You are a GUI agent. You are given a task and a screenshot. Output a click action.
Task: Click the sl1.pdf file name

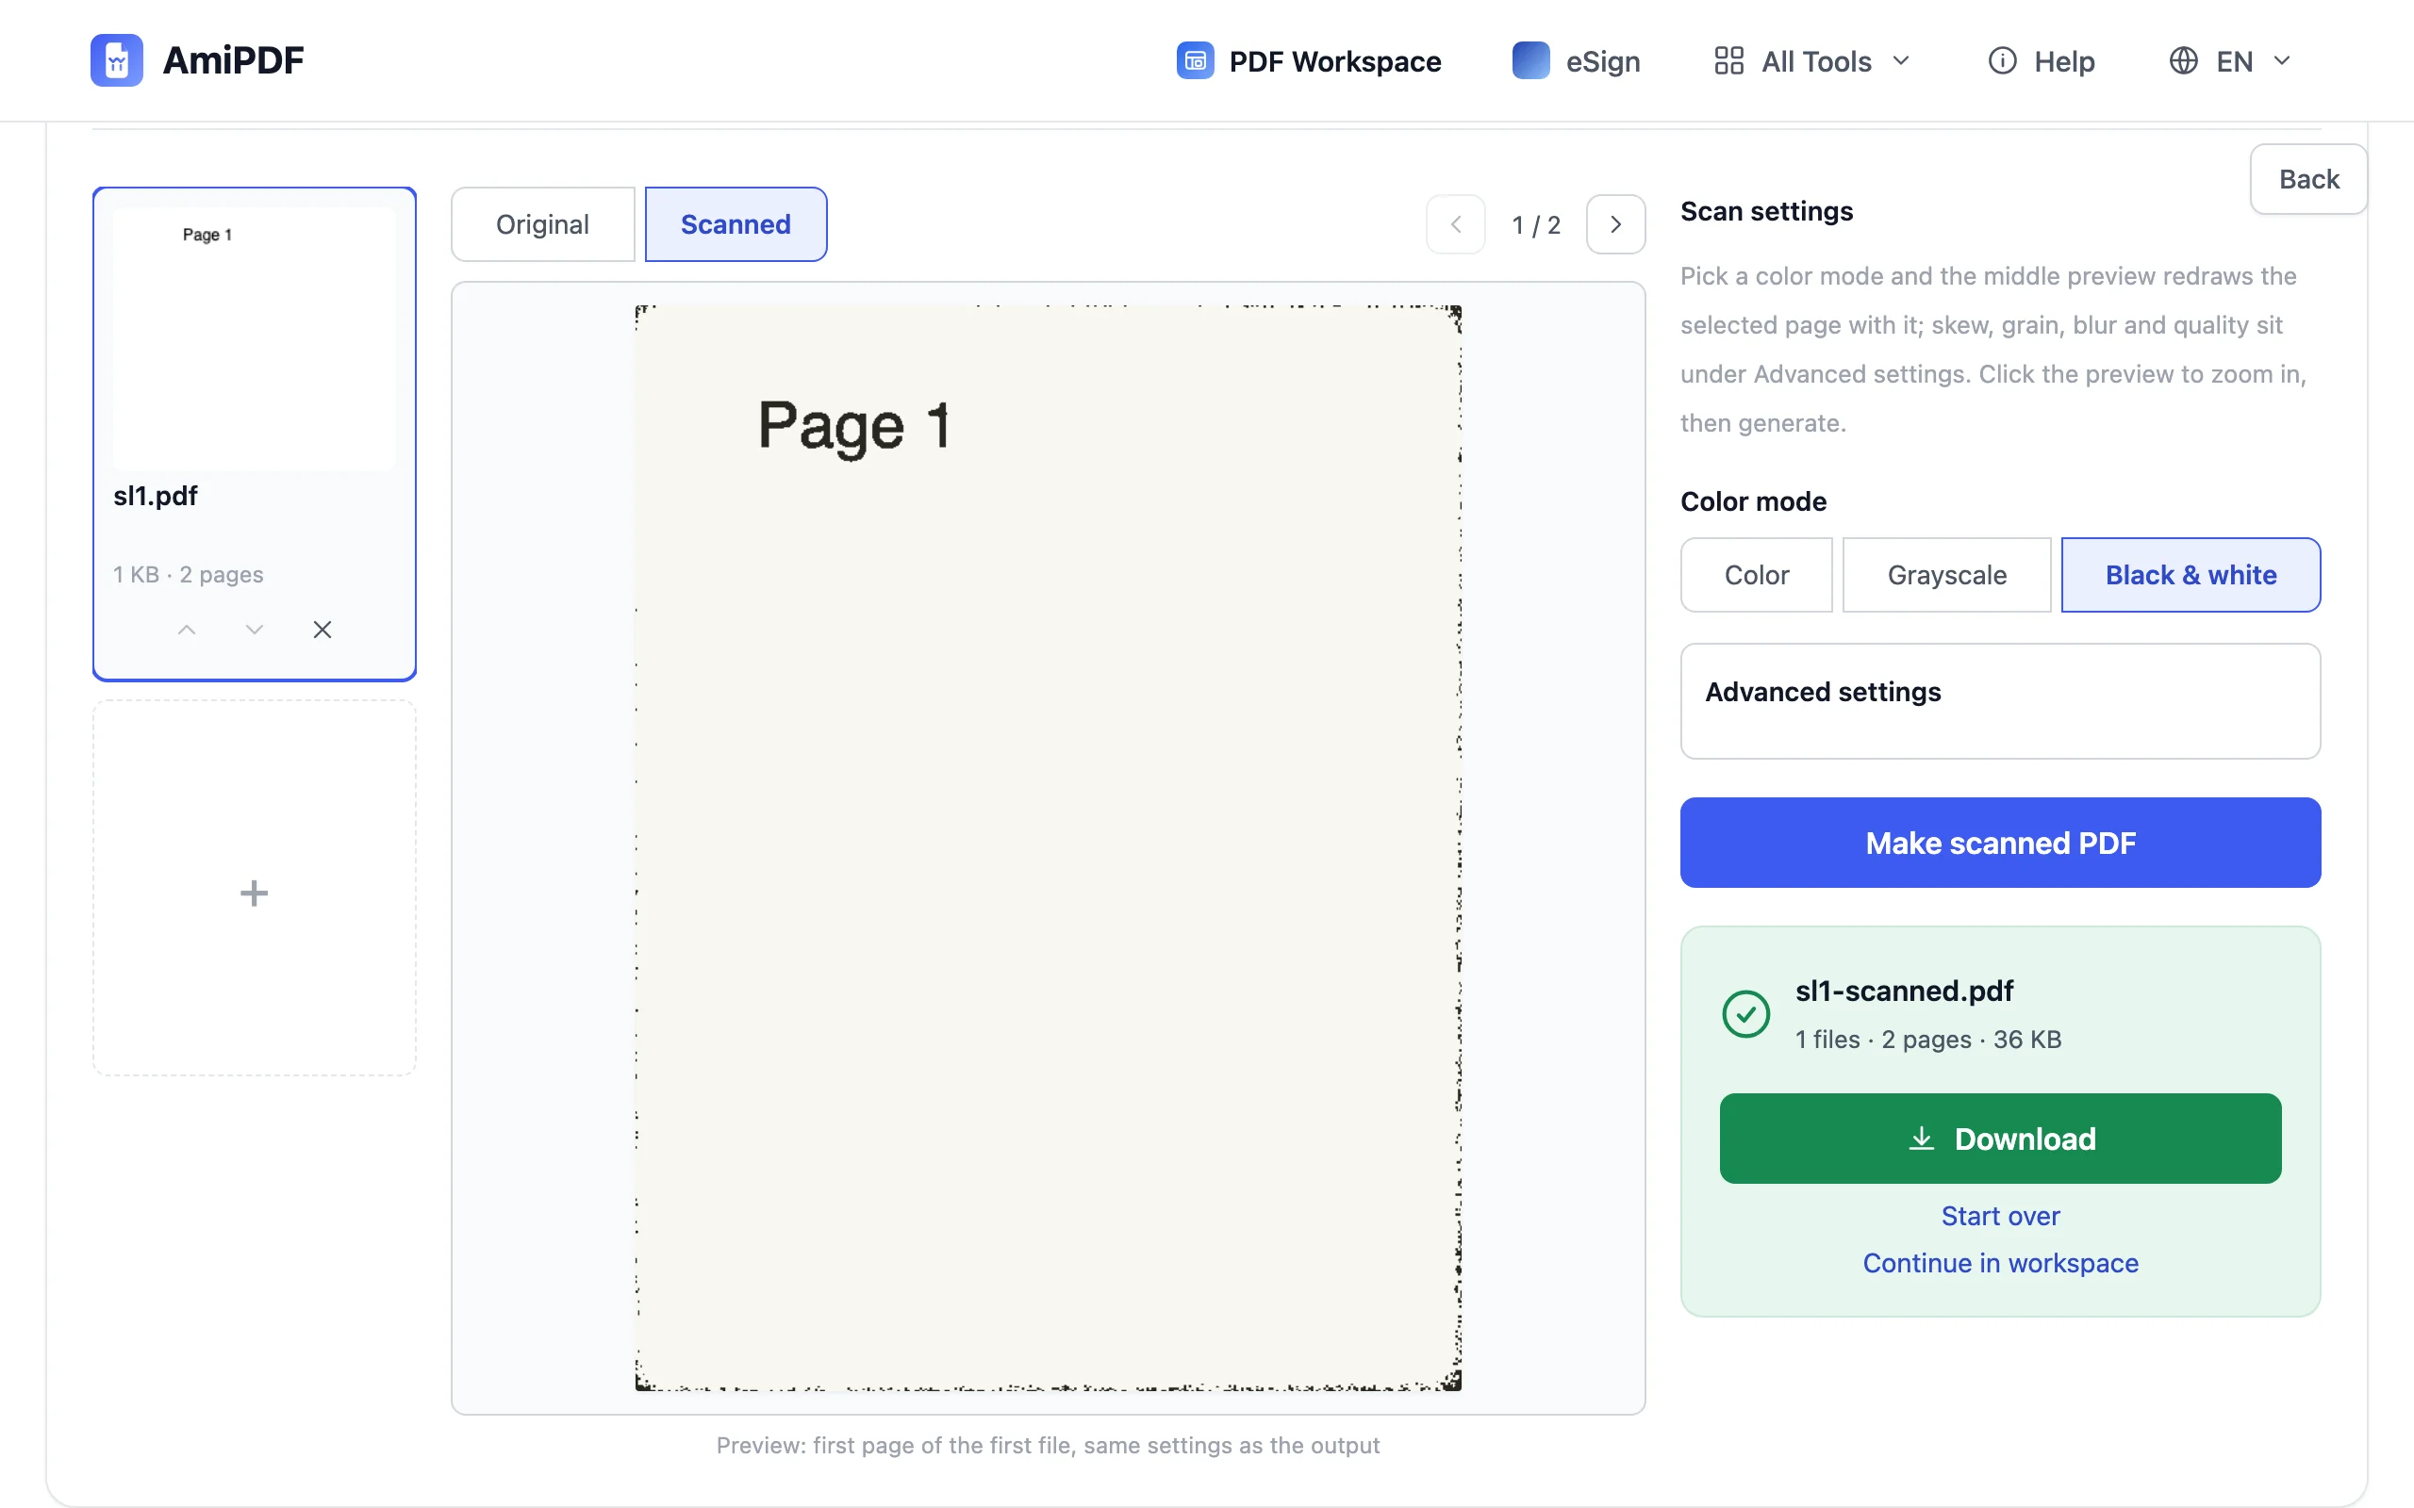pos(156,496)
